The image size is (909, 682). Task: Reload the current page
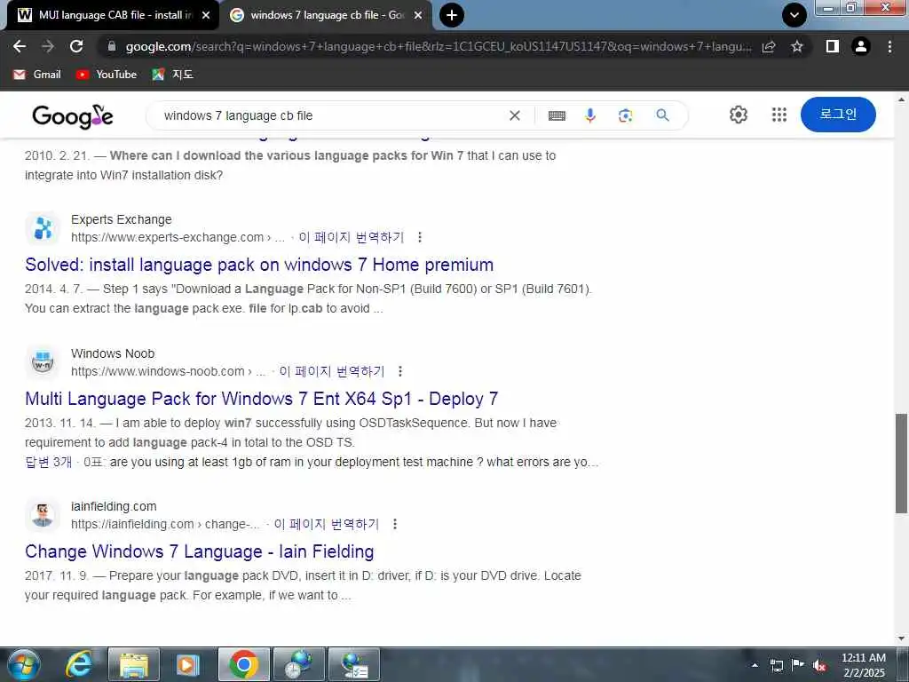point(76,46)
